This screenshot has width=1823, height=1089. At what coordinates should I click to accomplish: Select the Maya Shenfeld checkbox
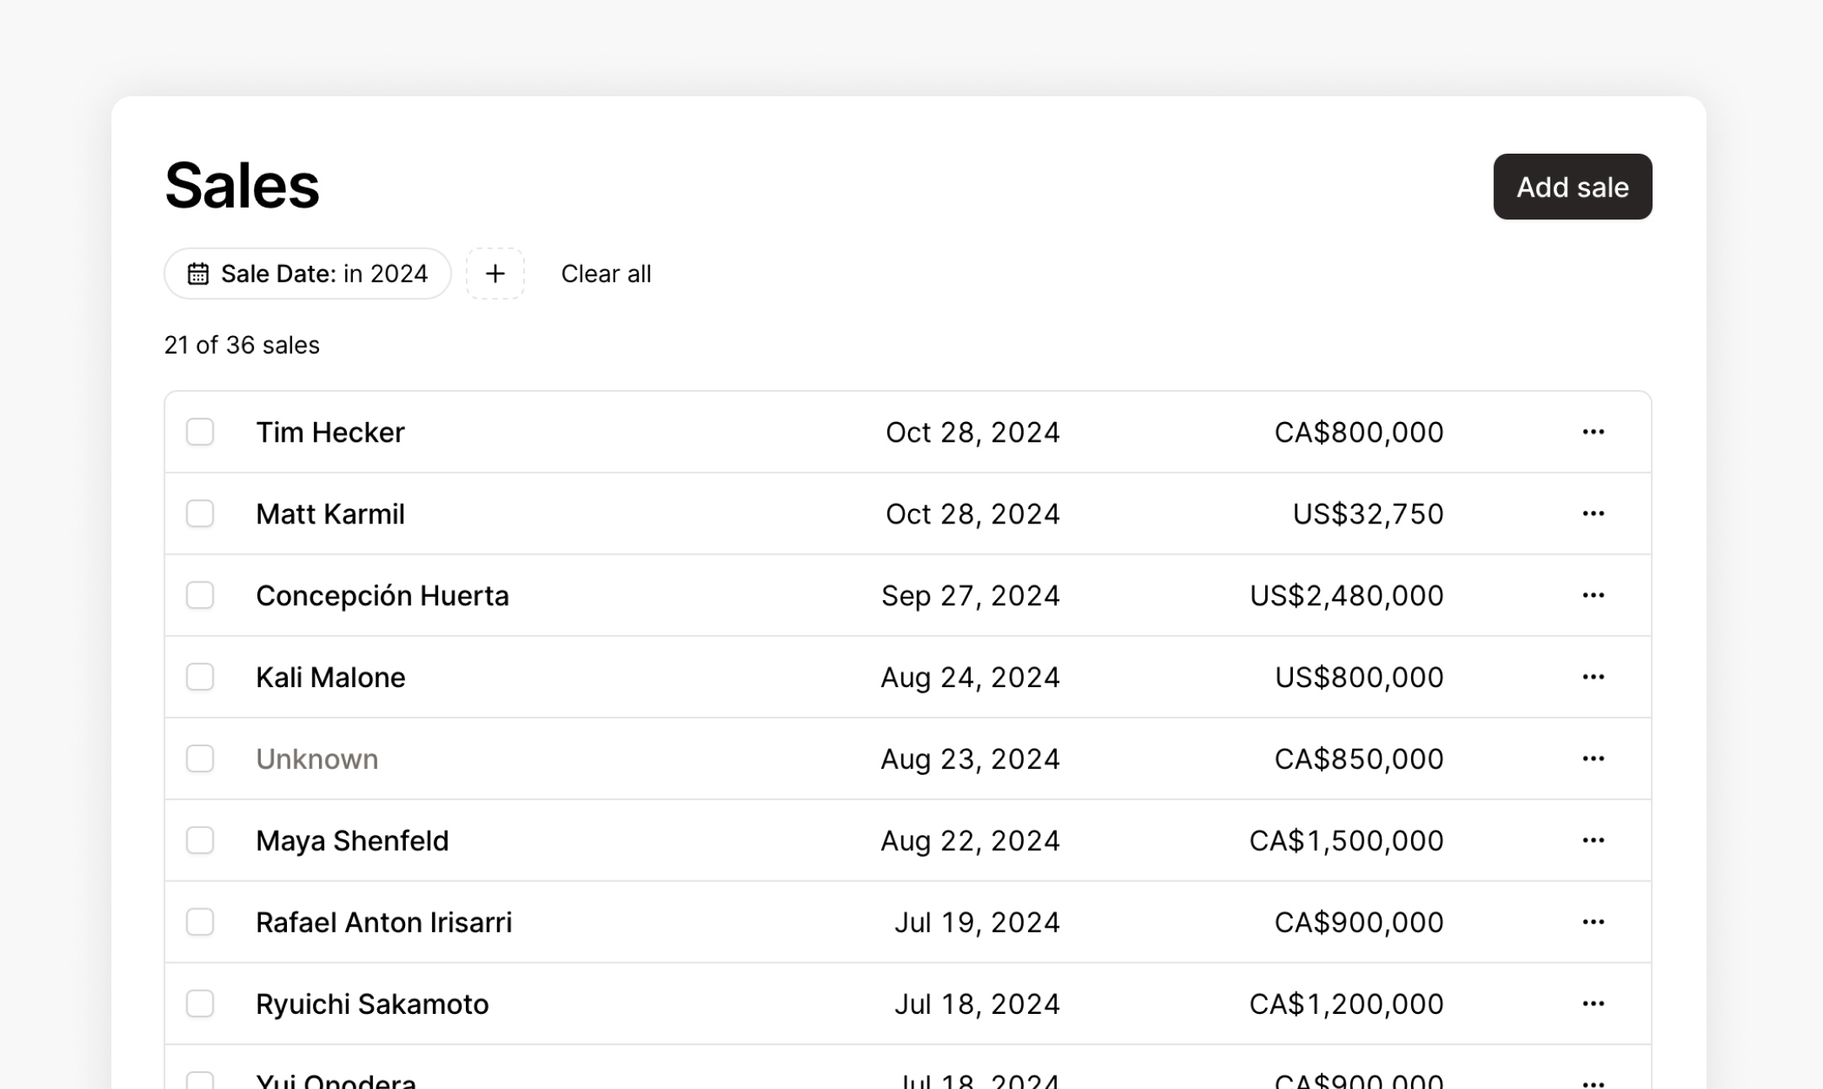(x=200, y=840)
